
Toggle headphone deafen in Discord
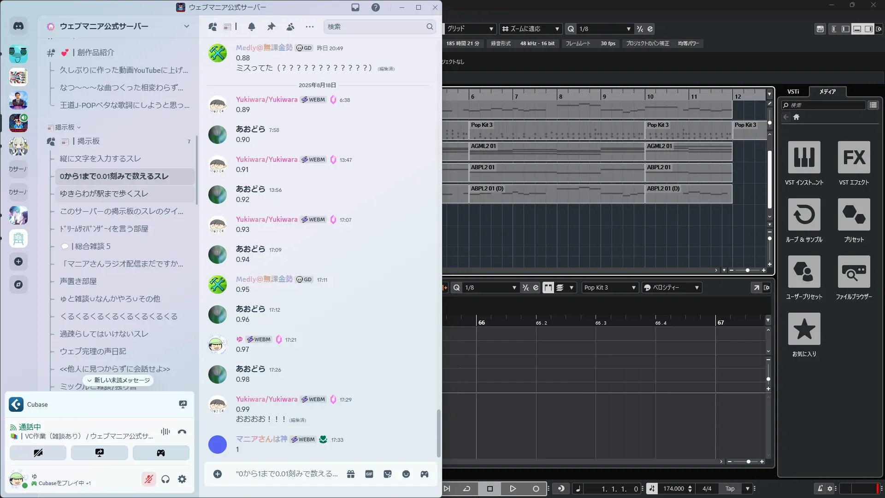tap(165, 480)
